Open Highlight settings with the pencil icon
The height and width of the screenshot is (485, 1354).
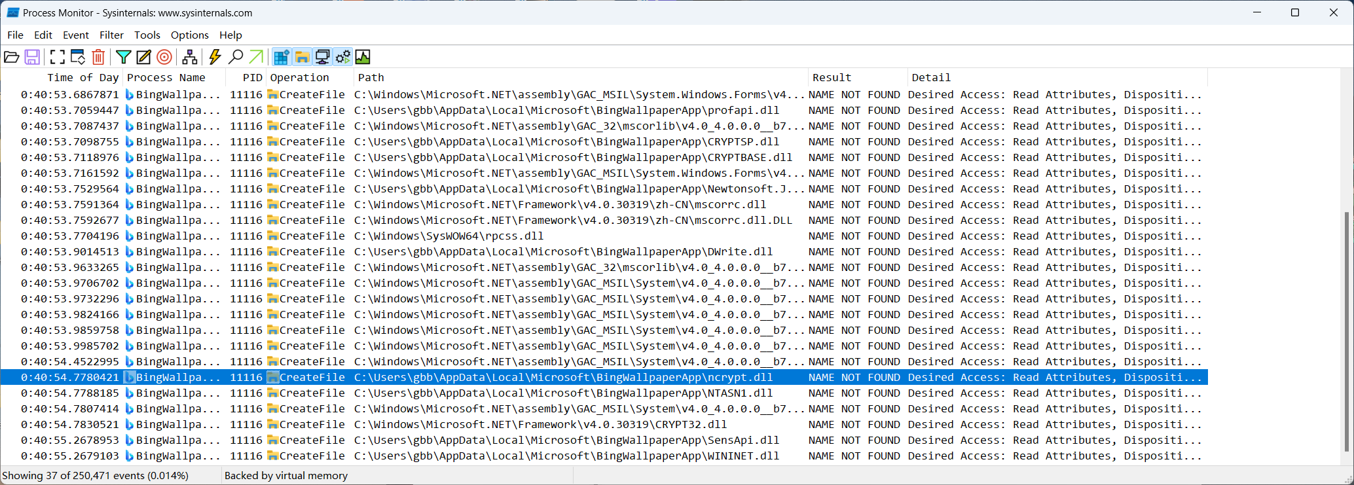click(x=144, y=57)
